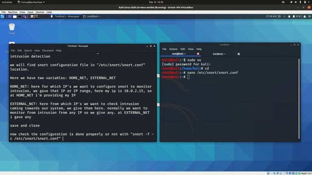Click the 07:06 AM clock in Kali panel
The height and width of the screenshot is (175, 312).
coord(271,17)
